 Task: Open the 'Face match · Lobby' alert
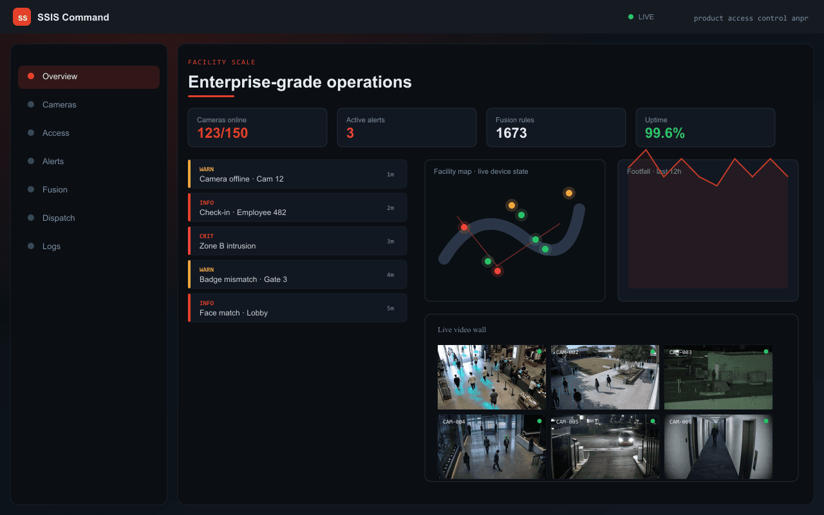point(297,308)
